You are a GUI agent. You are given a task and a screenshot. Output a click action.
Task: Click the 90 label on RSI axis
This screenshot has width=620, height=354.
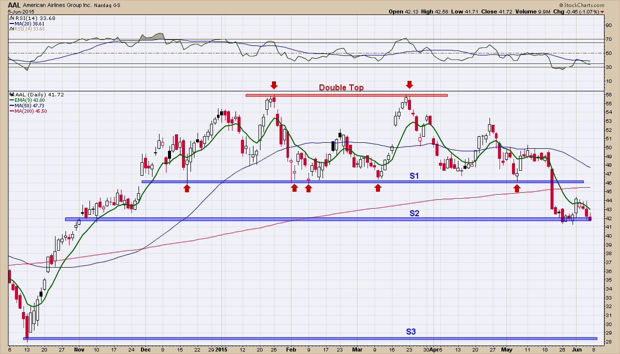coord(608,25)
